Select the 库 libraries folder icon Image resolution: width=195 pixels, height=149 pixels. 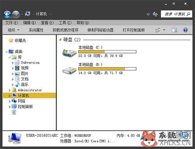pos(14,57)
